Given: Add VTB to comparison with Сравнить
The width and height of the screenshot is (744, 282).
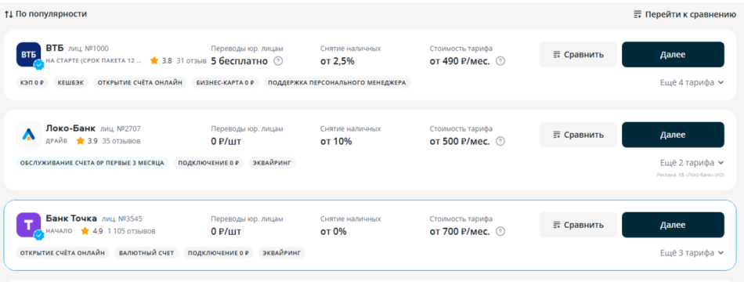Looking at the screenshot, I should click(578, 55).
